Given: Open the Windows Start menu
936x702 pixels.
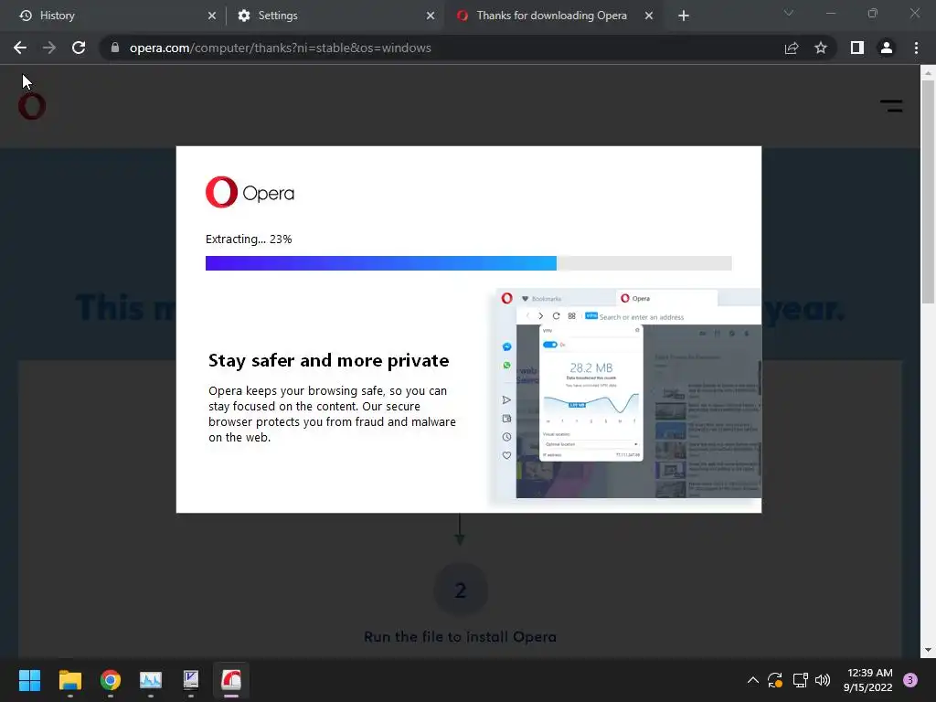Looking at the screenshot, I should click(x=29, y=680).
